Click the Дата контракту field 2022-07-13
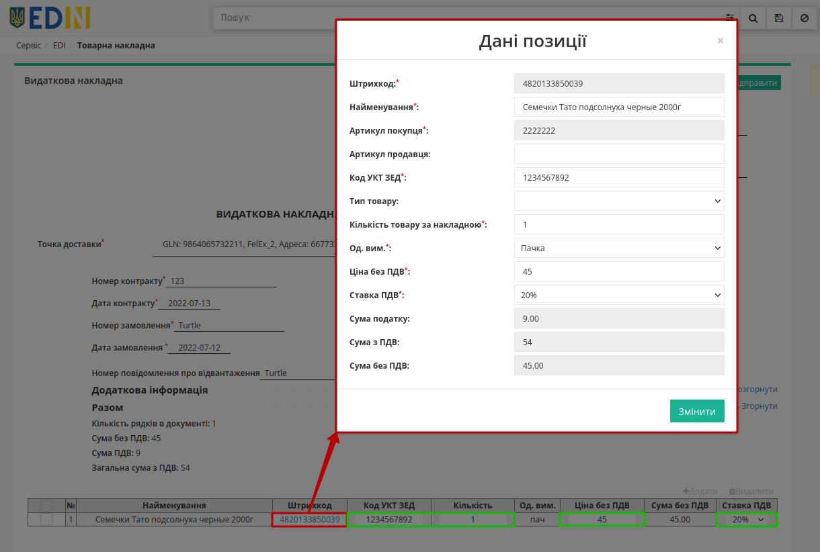820x552 pixels. (x=190, y=304)
